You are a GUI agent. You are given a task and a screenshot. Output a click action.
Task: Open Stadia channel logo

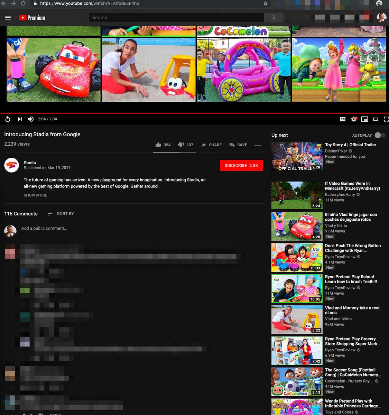(x=11, y=165)
